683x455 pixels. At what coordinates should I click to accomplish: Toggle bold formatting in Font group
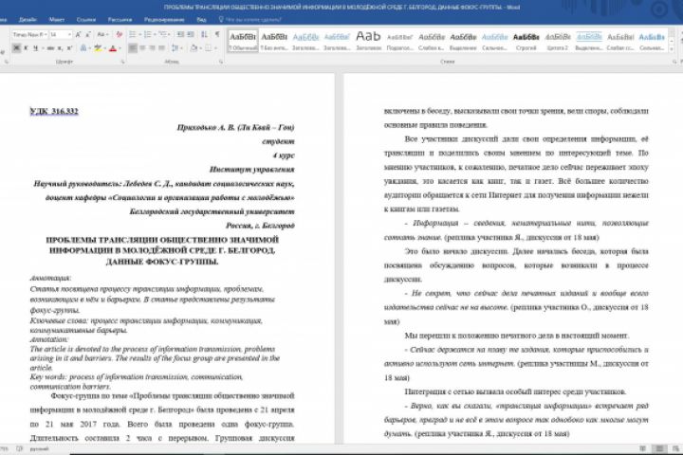(x=16, y=48)
